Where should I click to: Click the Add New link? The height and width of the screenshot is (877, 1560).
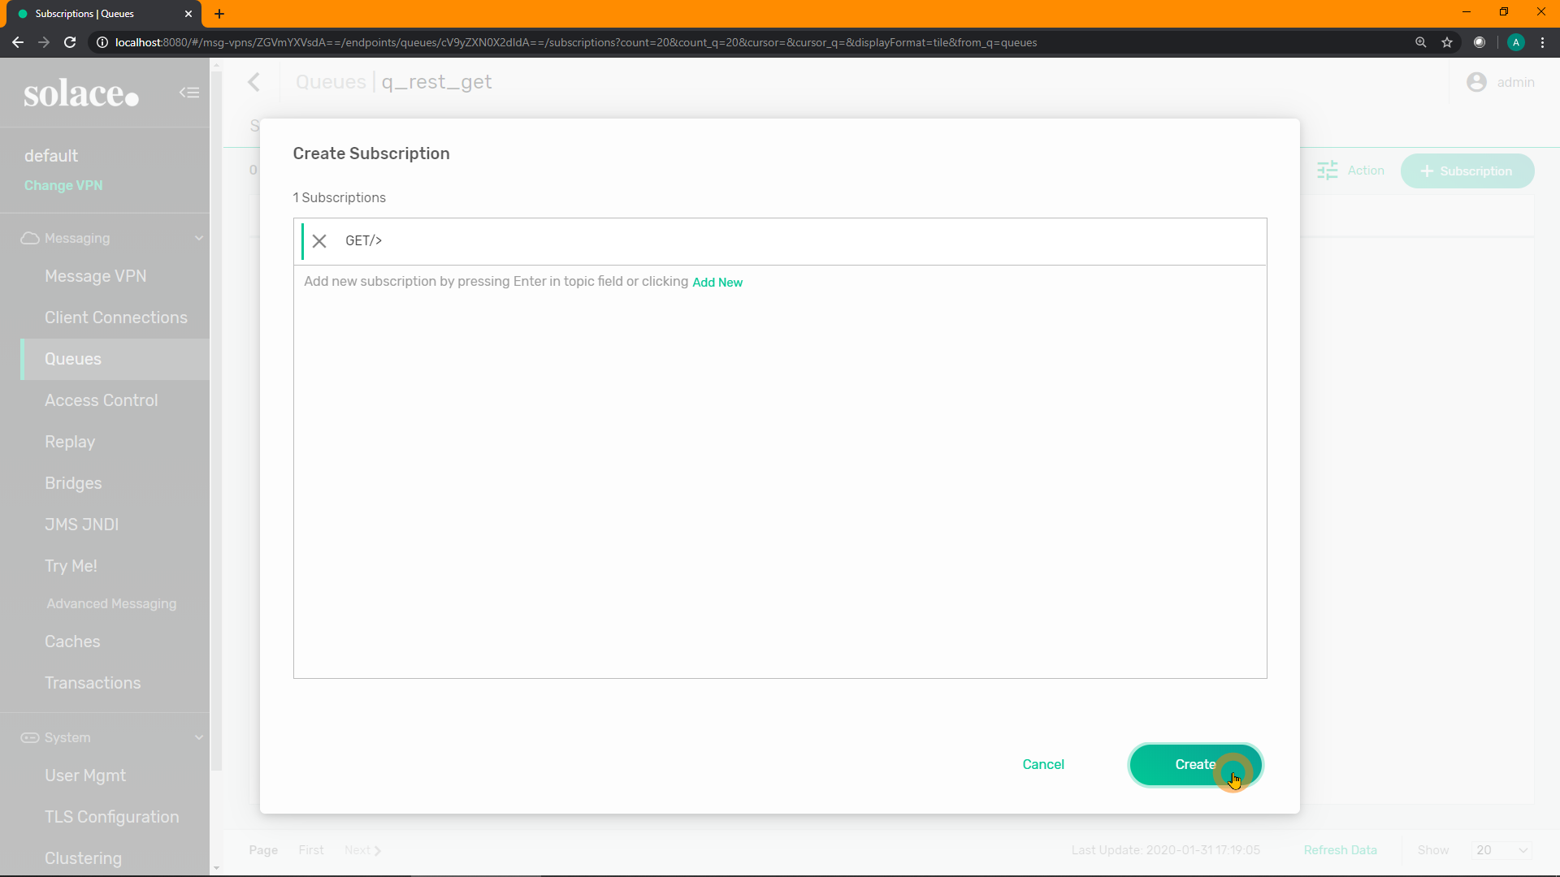coord(717,282)
